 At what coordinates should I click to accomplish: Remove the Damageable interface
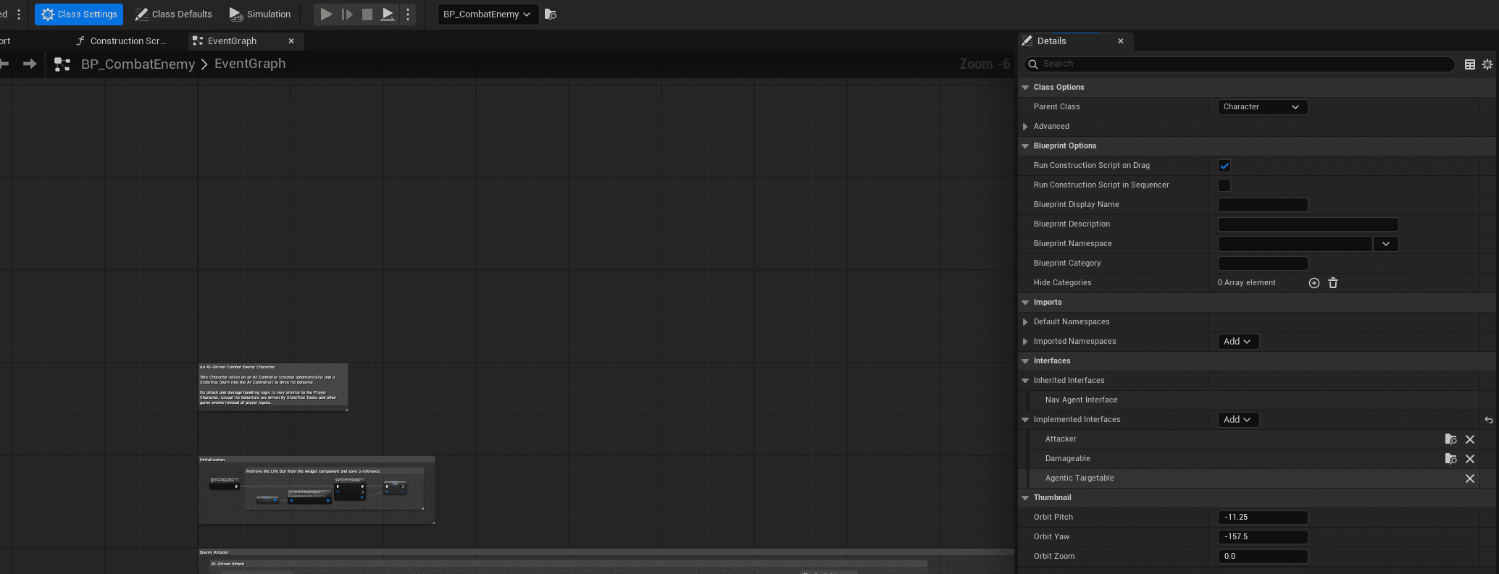pyautogui.click(x=1470, y=459)
